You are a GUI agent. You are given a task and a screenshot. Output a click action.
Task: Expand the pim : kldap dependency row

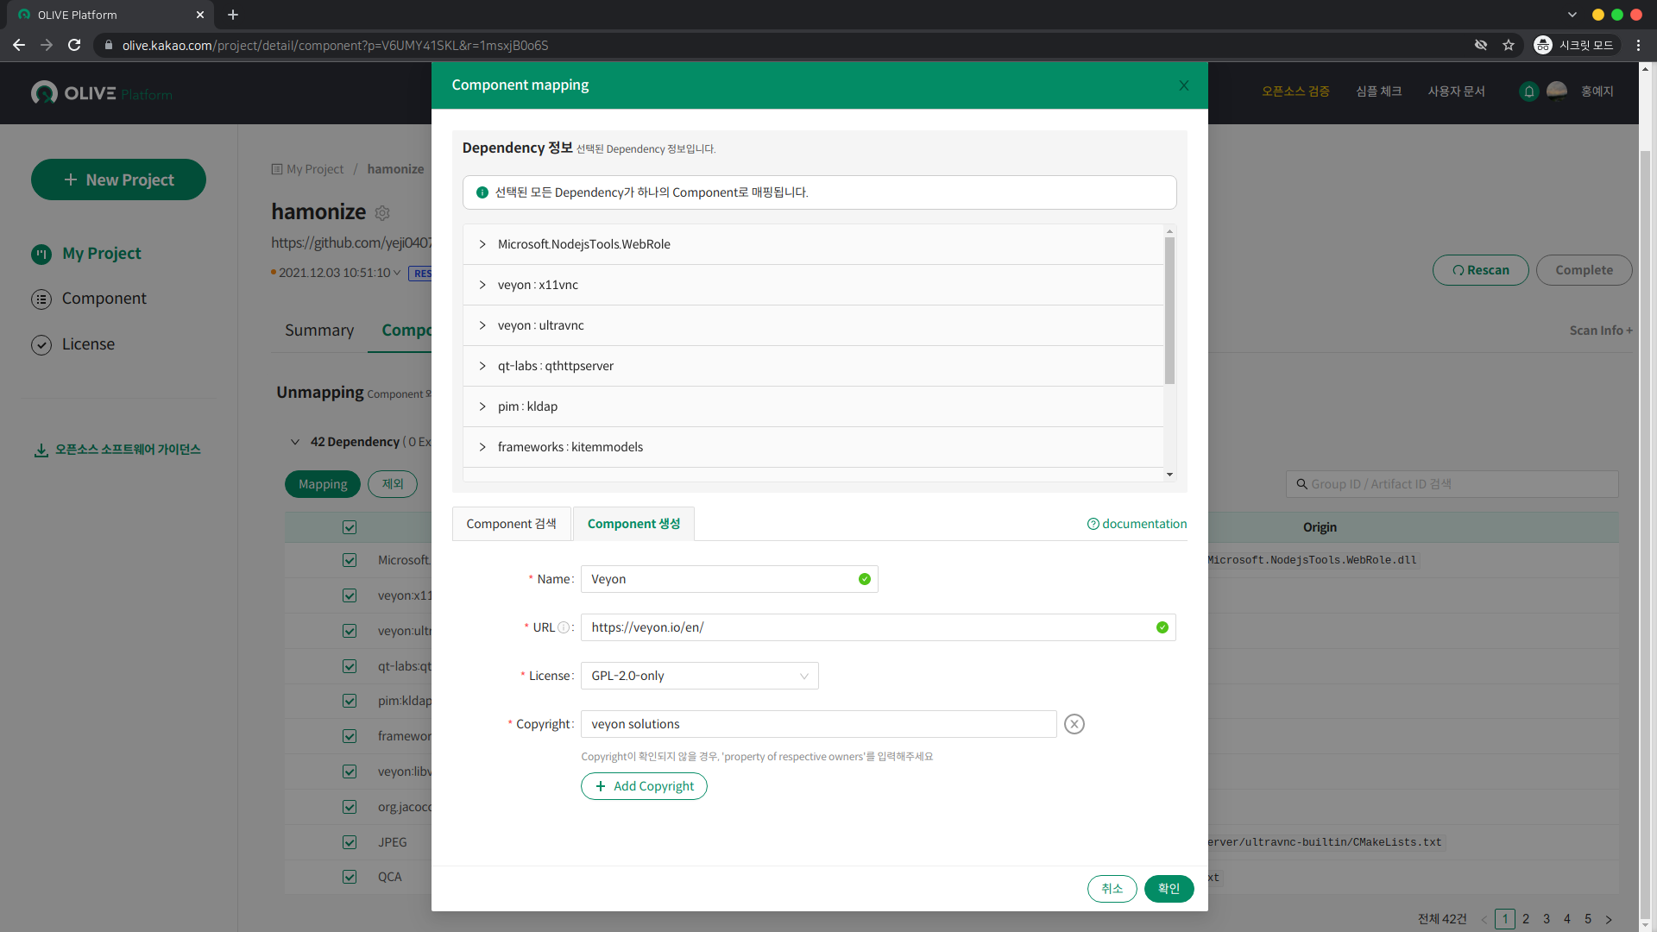pyautogui.click(x=482, y=406)
